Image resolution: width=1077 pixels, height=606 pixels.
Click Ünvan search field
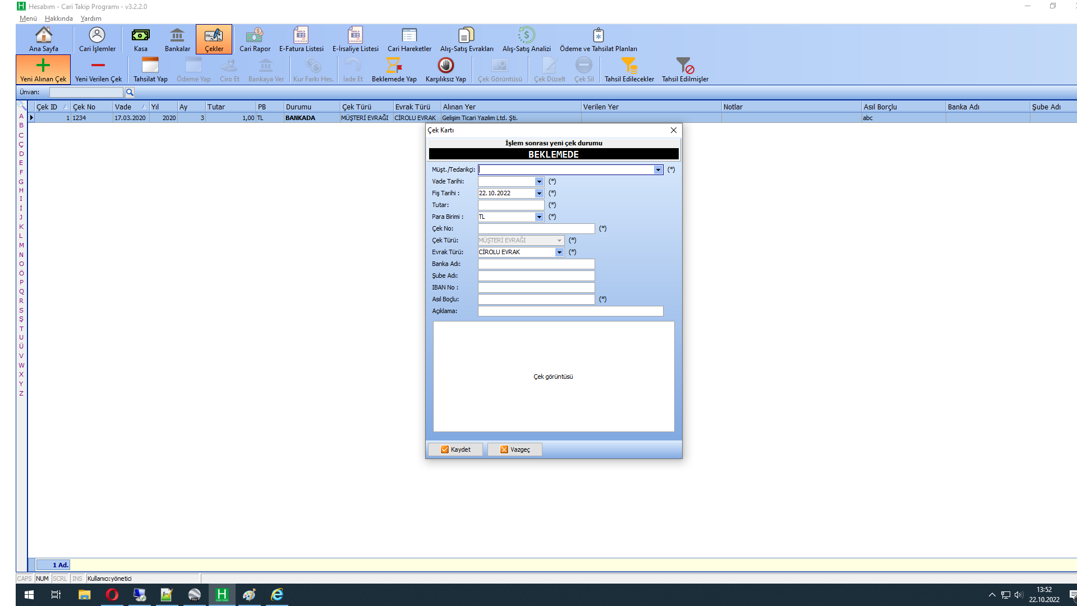tap(86, 92)
